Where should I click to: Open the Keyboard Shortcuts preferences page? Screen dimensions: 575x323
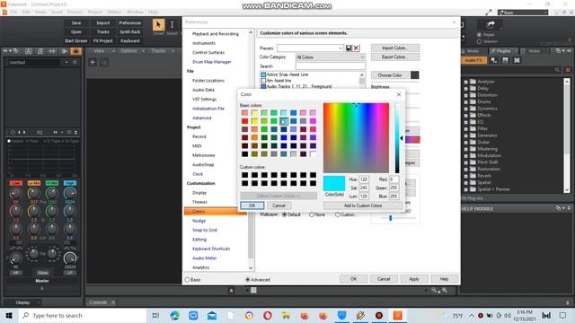(211, 249)
